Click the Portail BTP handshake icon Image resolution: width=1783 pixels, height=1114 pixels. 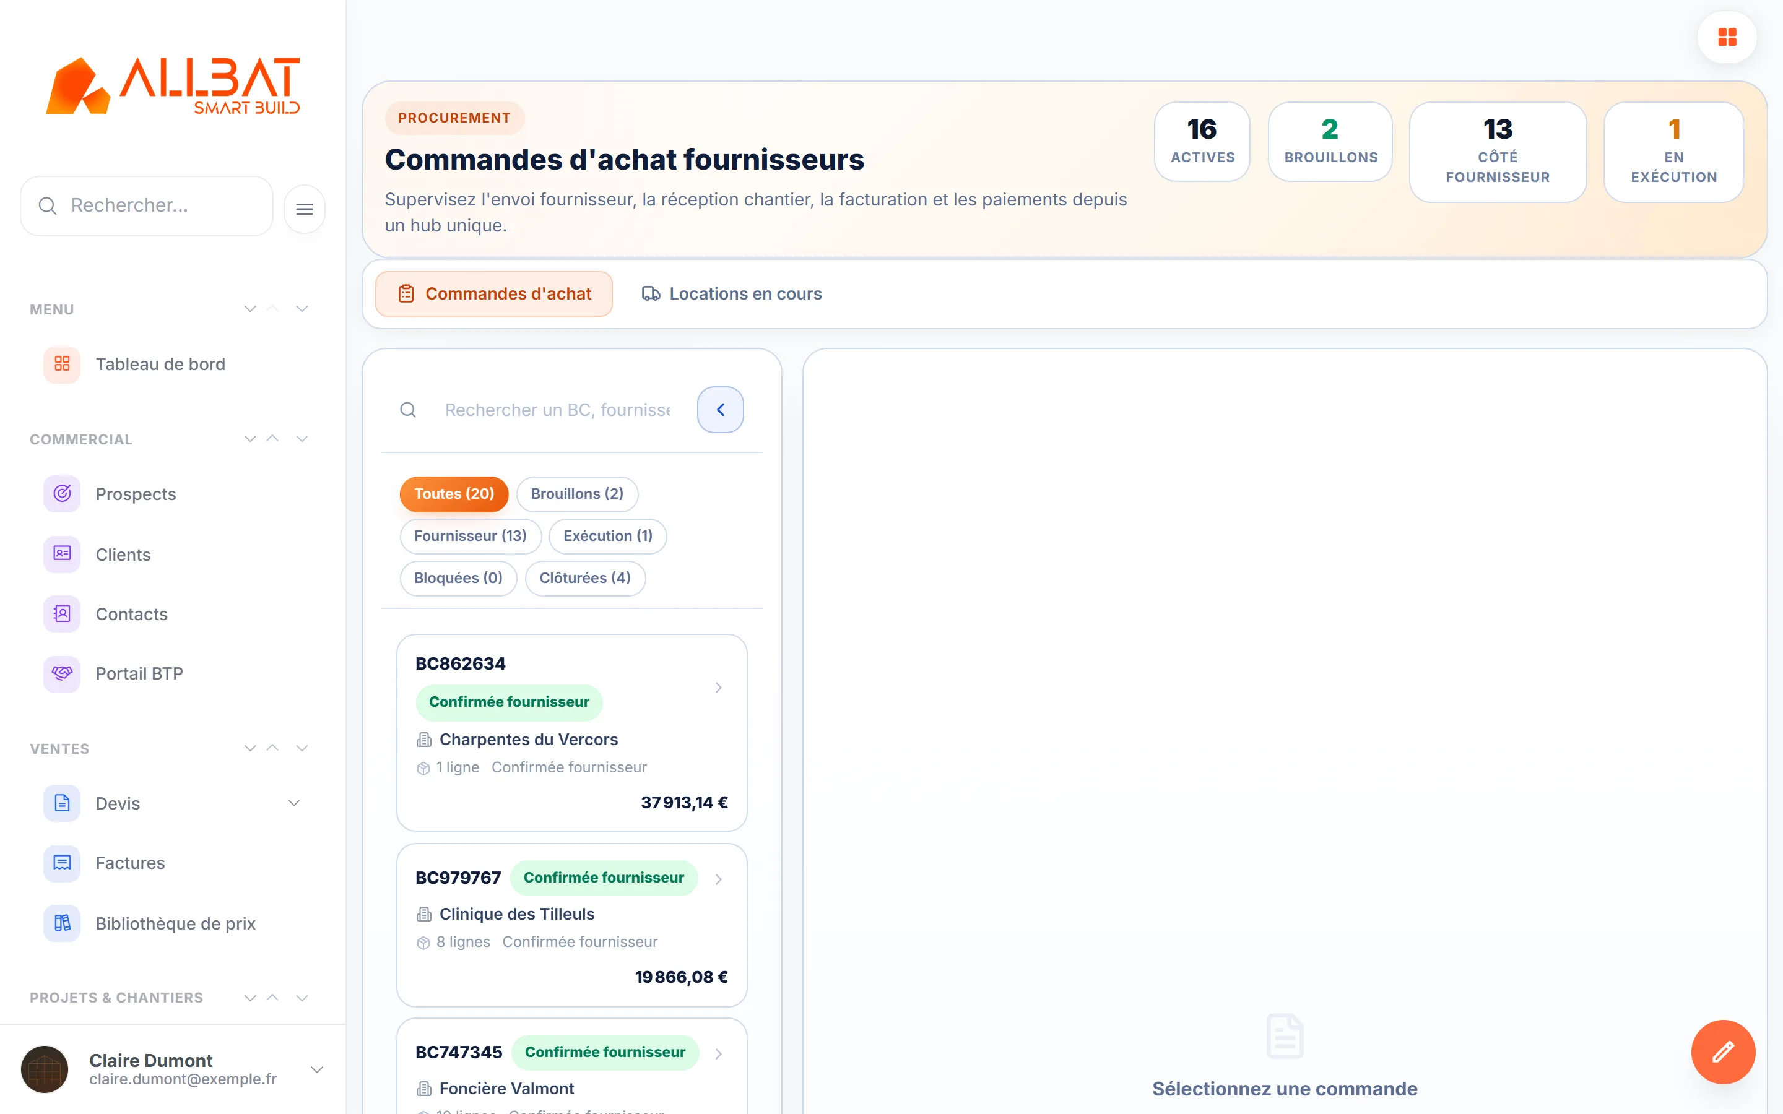[62, 673]
